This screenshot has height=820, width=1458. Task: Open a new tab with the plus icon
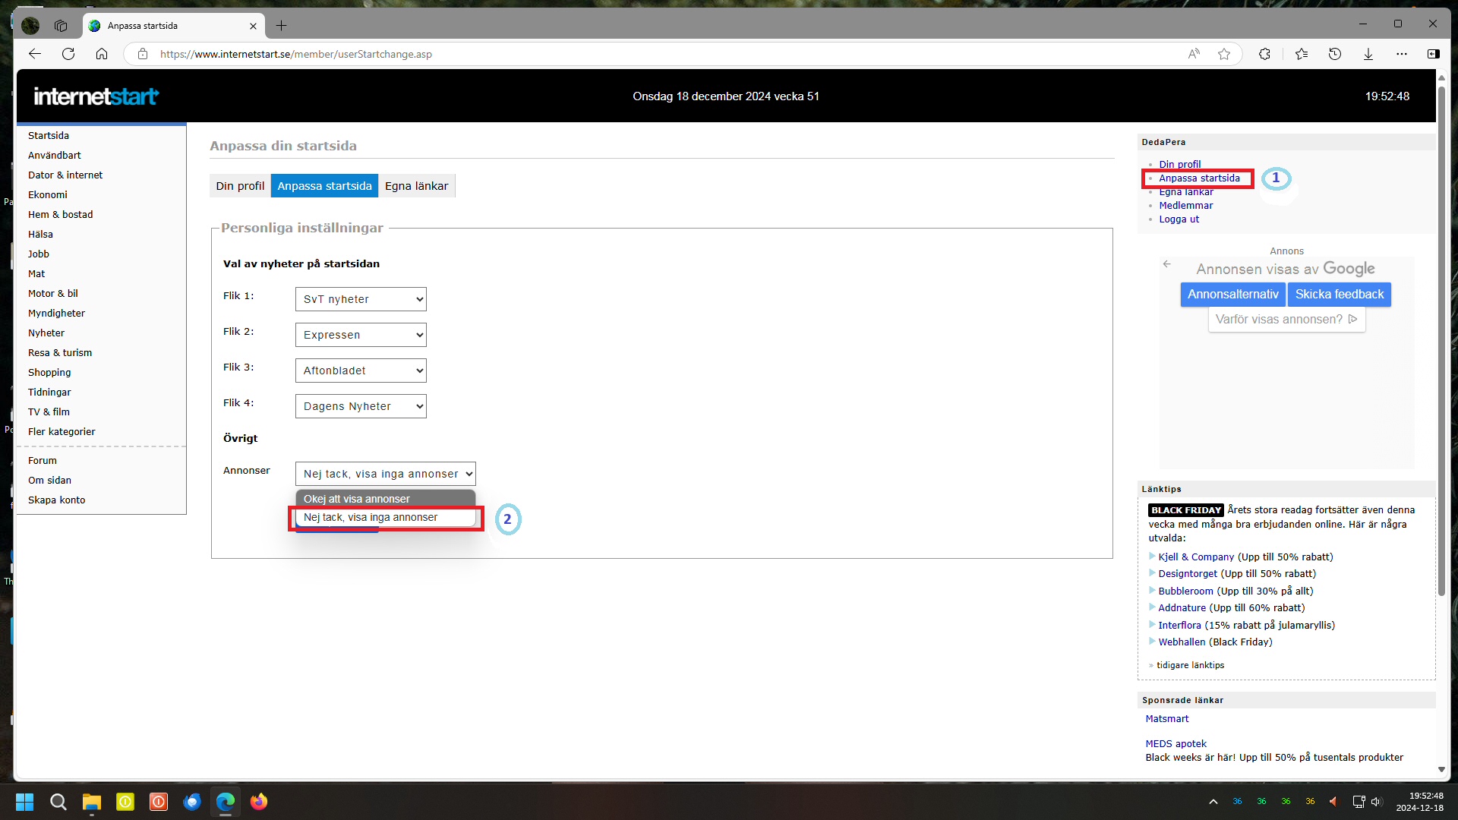click(281, 26)
